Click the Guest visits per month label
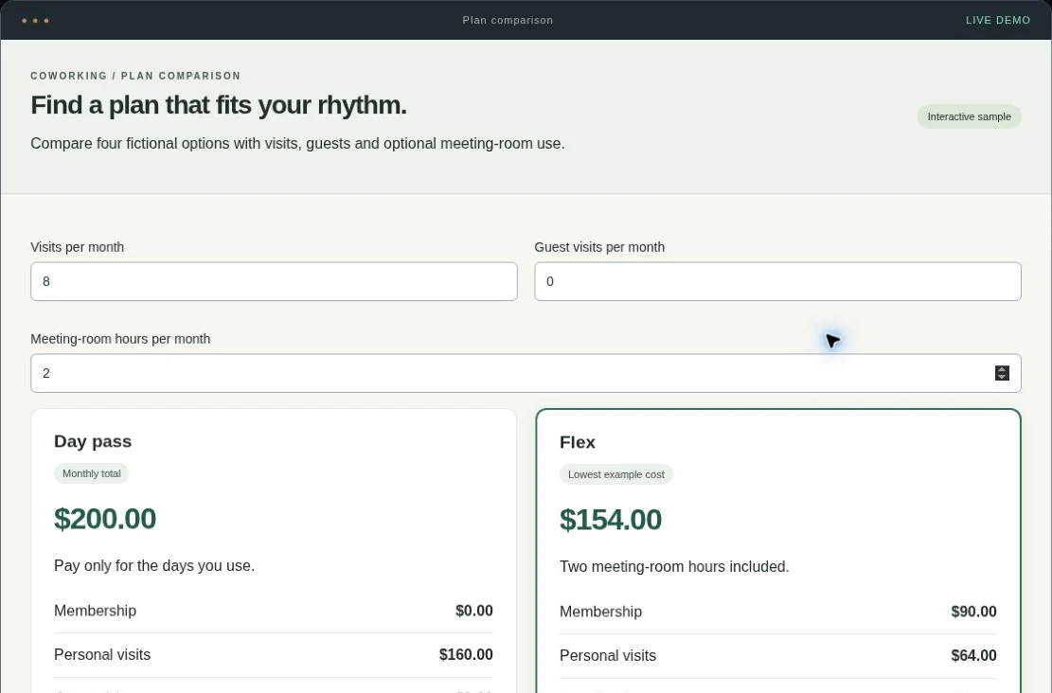 (x=599, y=247)
